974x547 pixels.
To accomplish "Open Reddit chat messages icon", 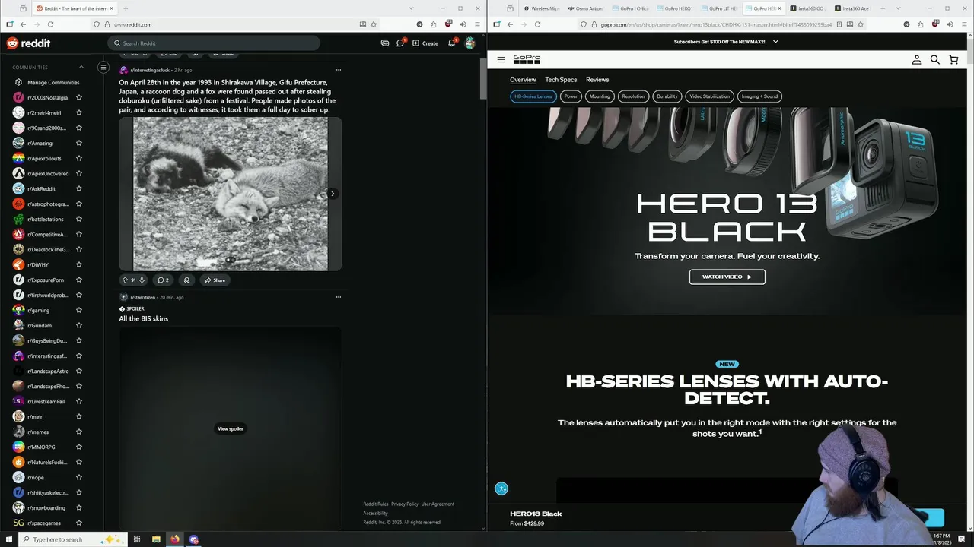I will click(400, 43).
